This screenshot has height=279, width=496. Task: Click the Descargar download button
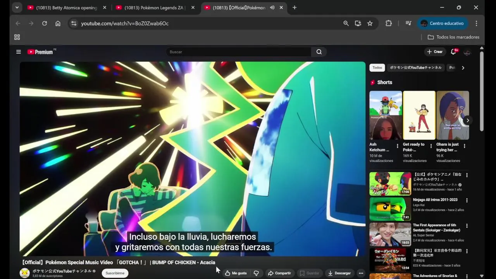339,273
